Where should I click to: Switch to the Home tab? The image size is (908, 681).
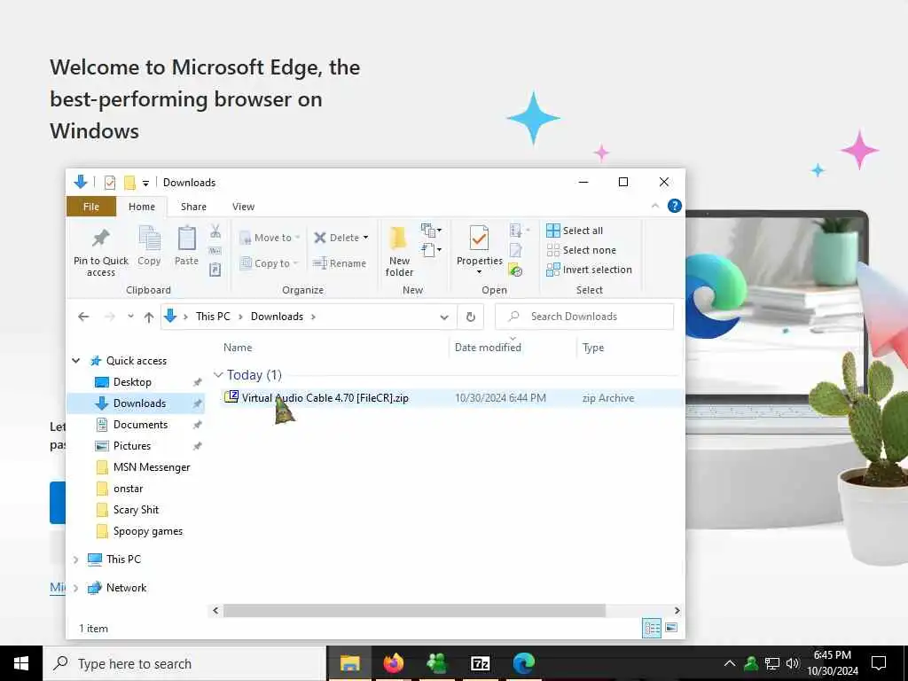pos(142,207)
